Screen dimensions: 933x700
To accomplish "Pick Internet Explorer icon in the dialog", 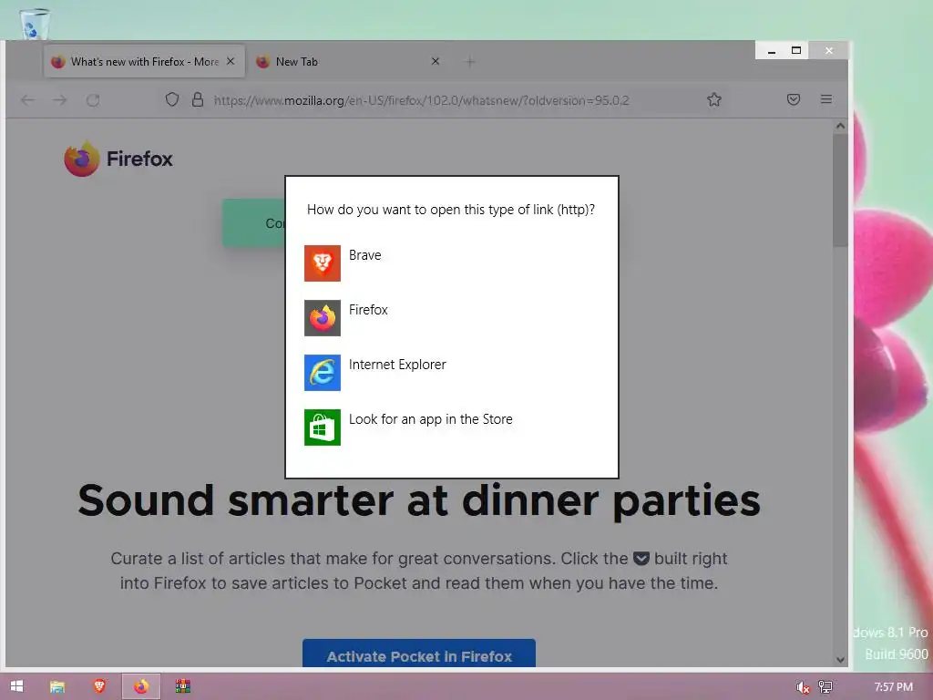I will coord(322,373).
